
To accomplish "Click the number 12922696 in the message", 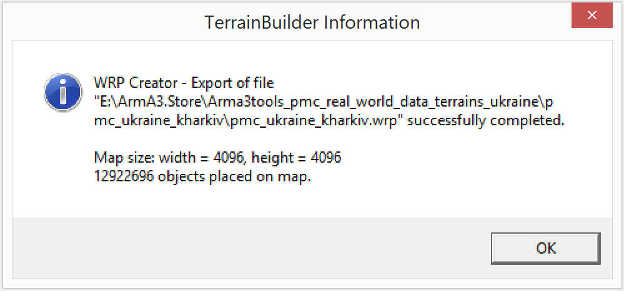I will [x=124, y=177].
